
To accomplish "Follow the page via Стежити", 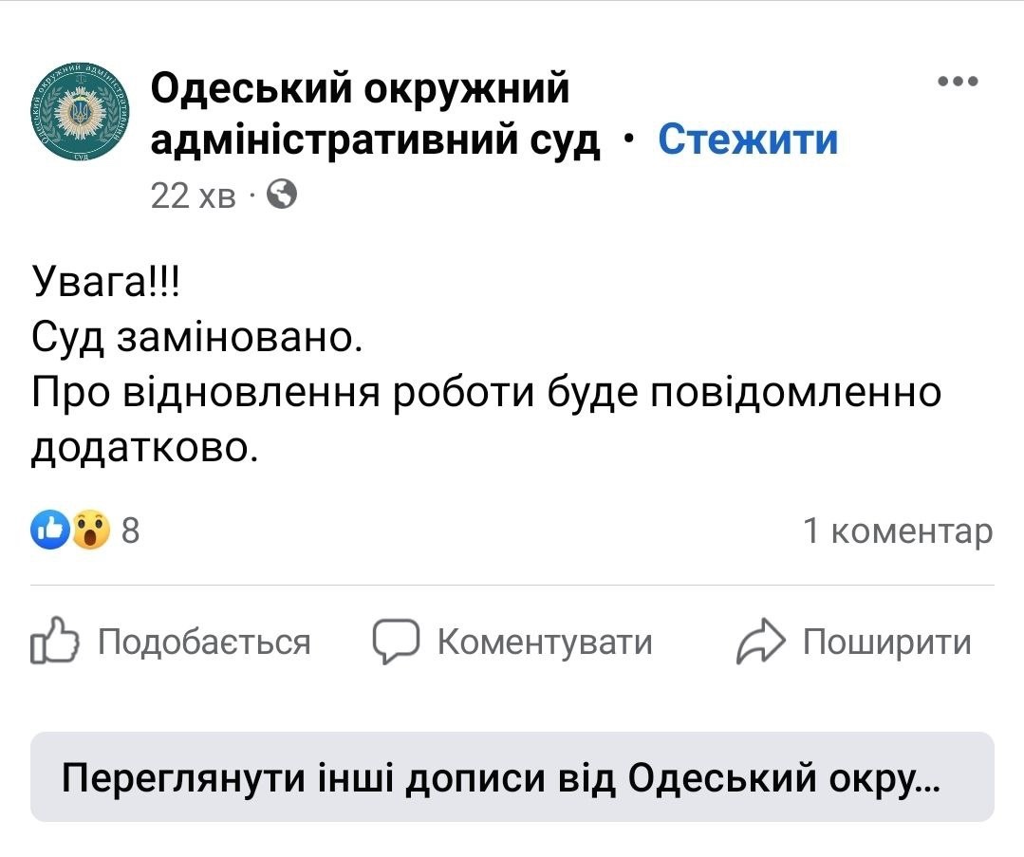I will point(748,139).
